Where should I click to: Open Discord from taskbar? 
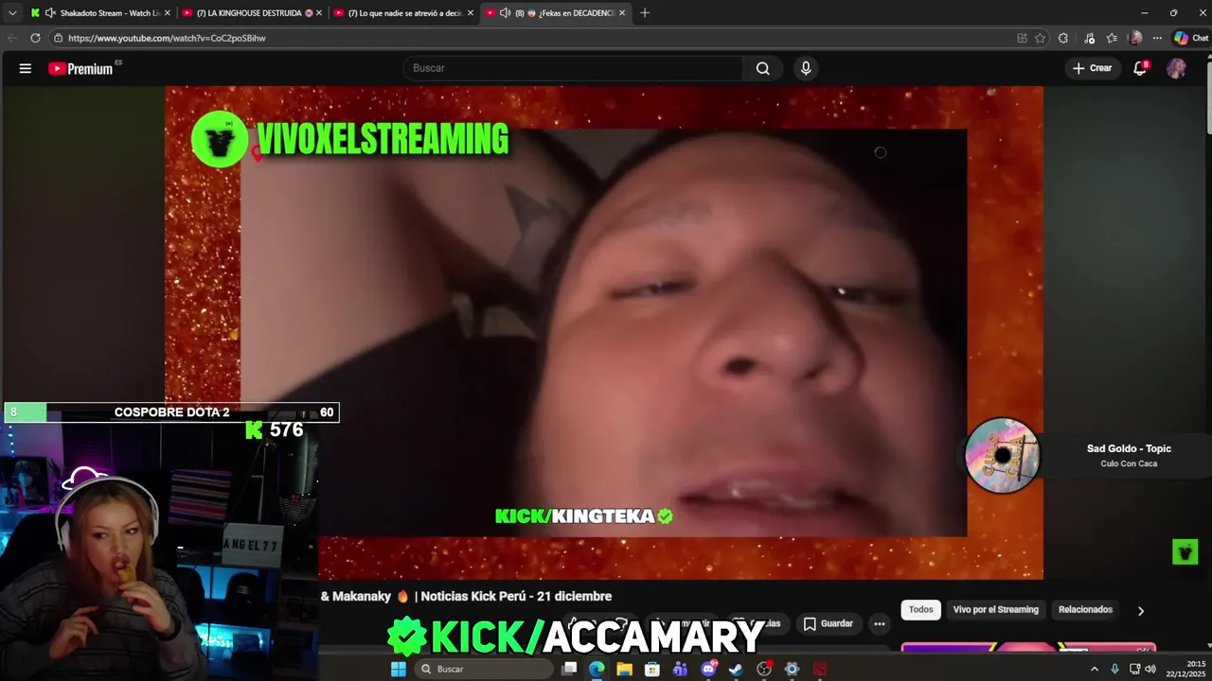tap(708, 669)
